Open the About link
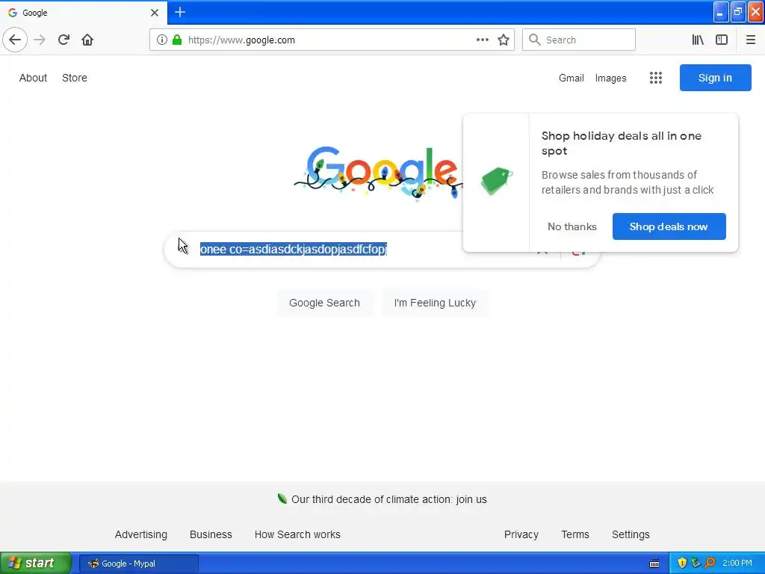This screenshot has width=765, height=574. [x=33, y=78]
